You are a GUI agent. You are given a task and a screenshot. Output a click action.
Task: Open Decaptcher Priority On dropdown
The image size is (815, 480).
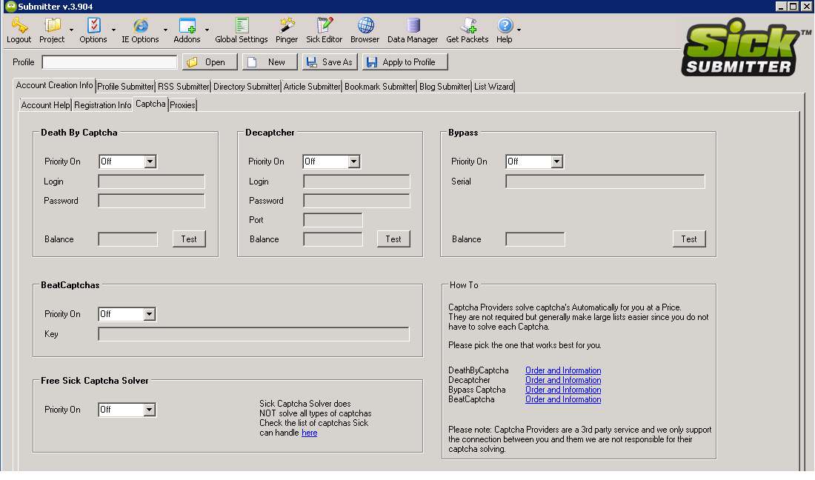(x=353, y=161)
